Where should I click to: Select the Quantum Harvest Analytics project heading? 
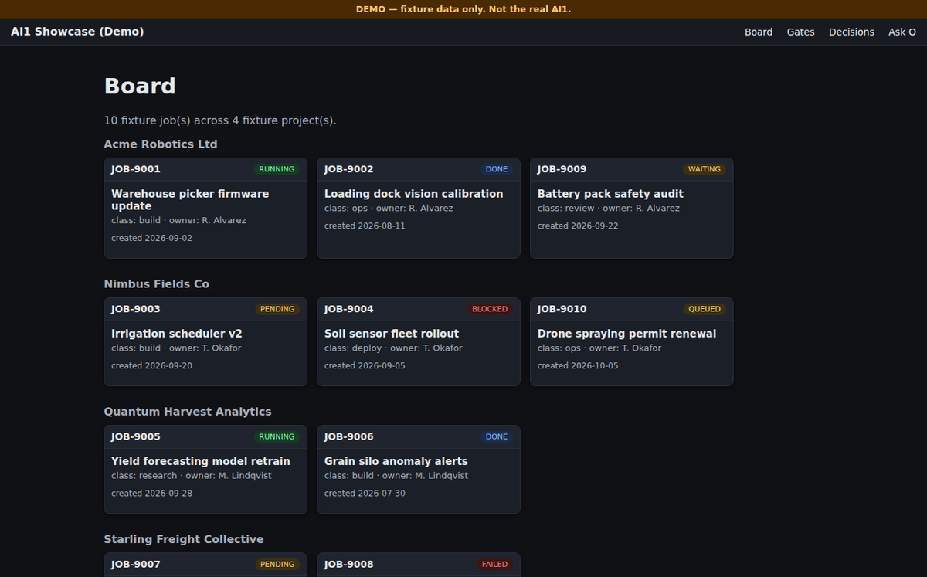(188, 411)
